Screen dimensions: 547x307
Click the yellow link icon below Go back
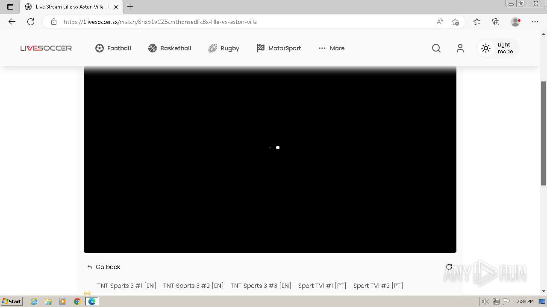[x=87, y=293]
